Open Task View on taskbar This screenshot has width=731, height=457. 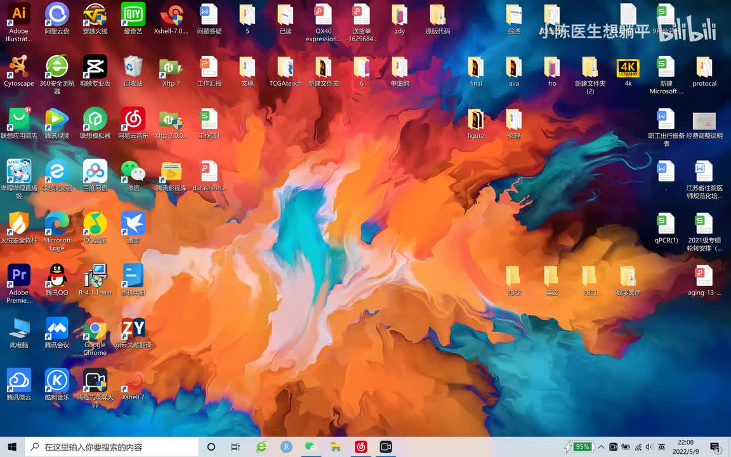coord(235,447)
